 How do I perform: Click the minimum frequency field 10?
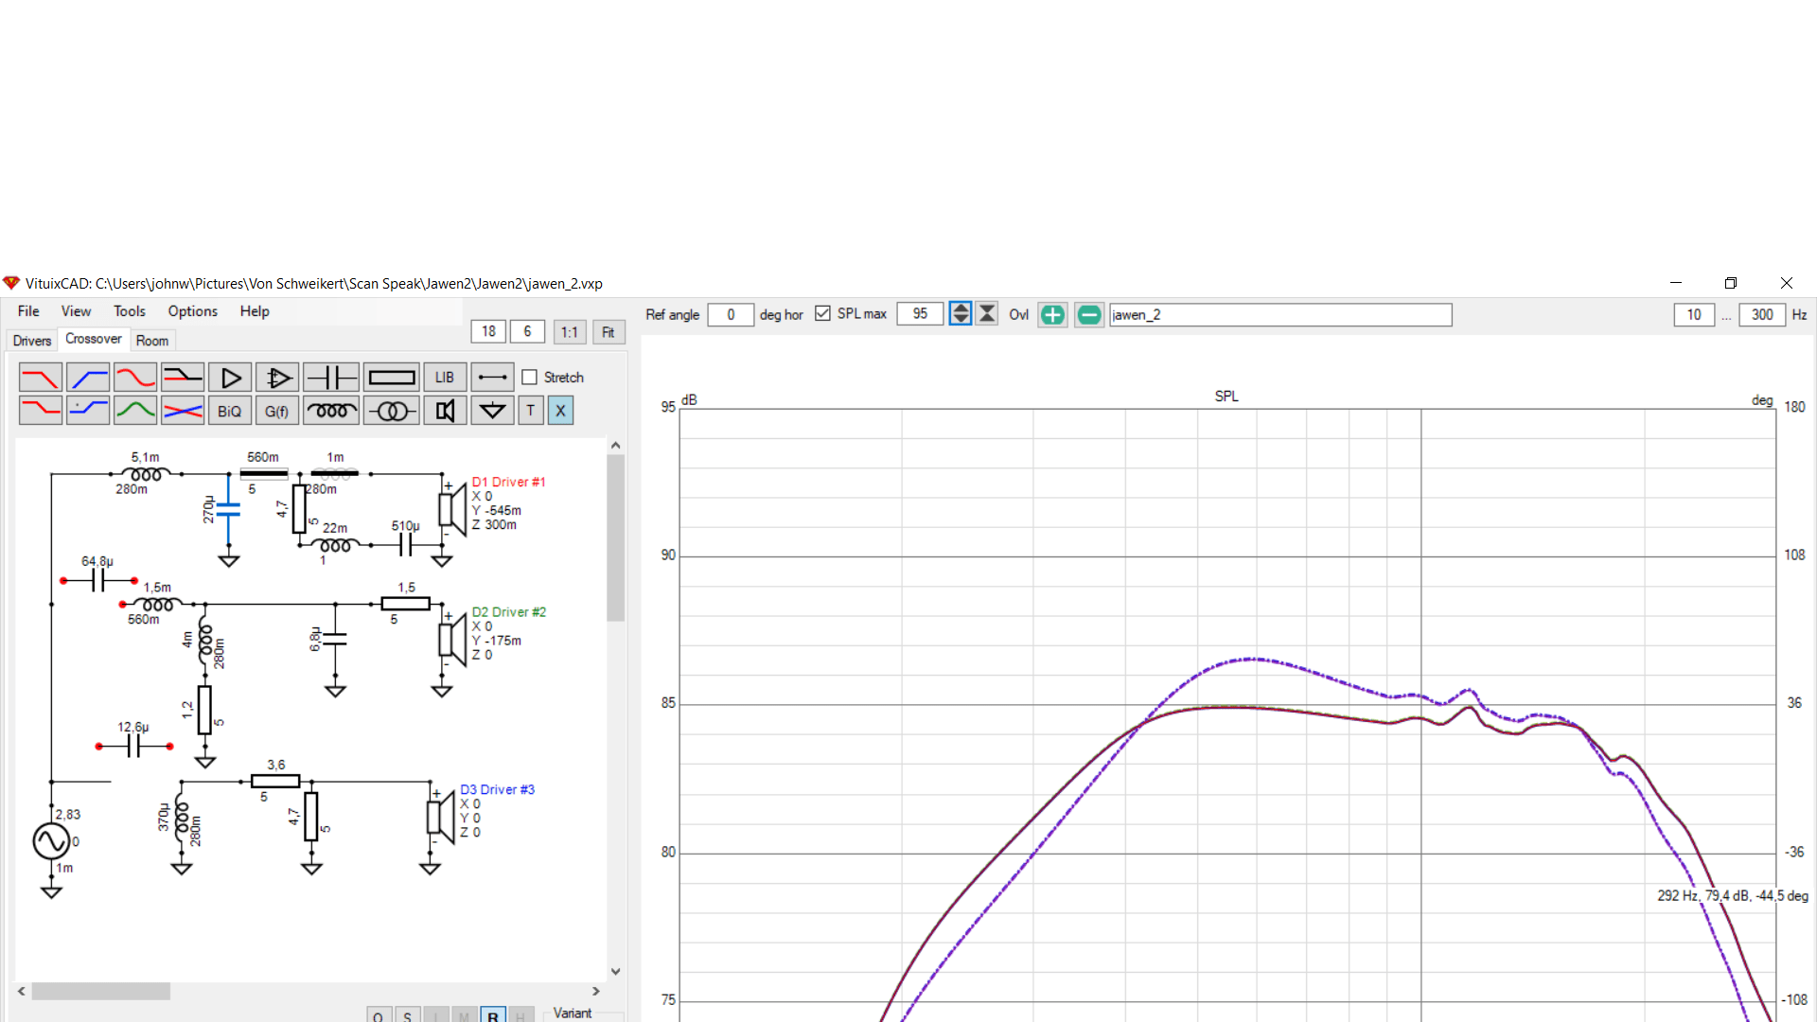(x=1694, y=315)
